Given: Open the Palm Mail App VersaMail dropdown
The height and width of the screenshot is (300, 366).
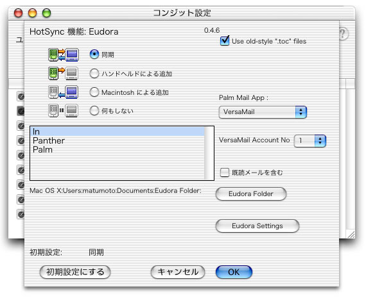Looking at the screenshot, I should tap(263, 112).
